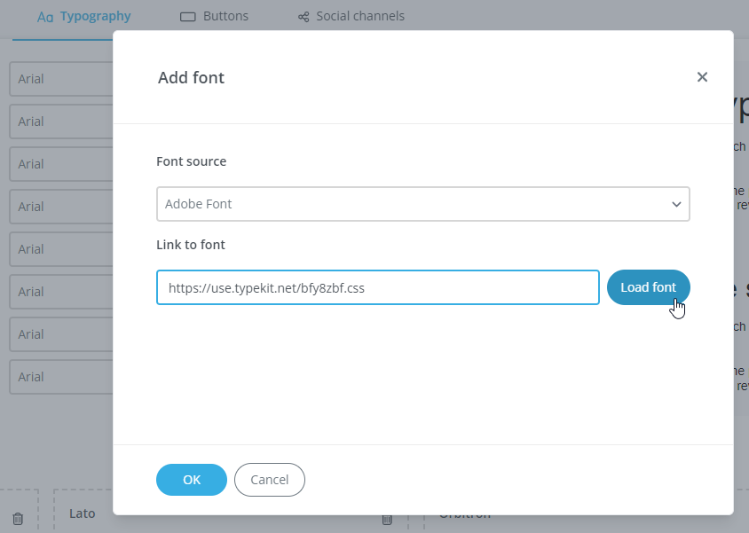Open the sixth Arial font selector from the top

tap(60, 292)
